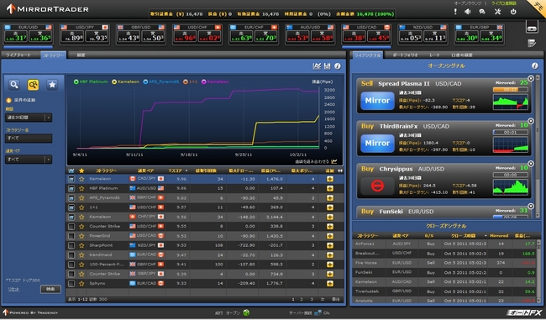The width and height of the screenshot is (546, 320).
Task: Click the power icon in the top bar
Action: (513, 12)
